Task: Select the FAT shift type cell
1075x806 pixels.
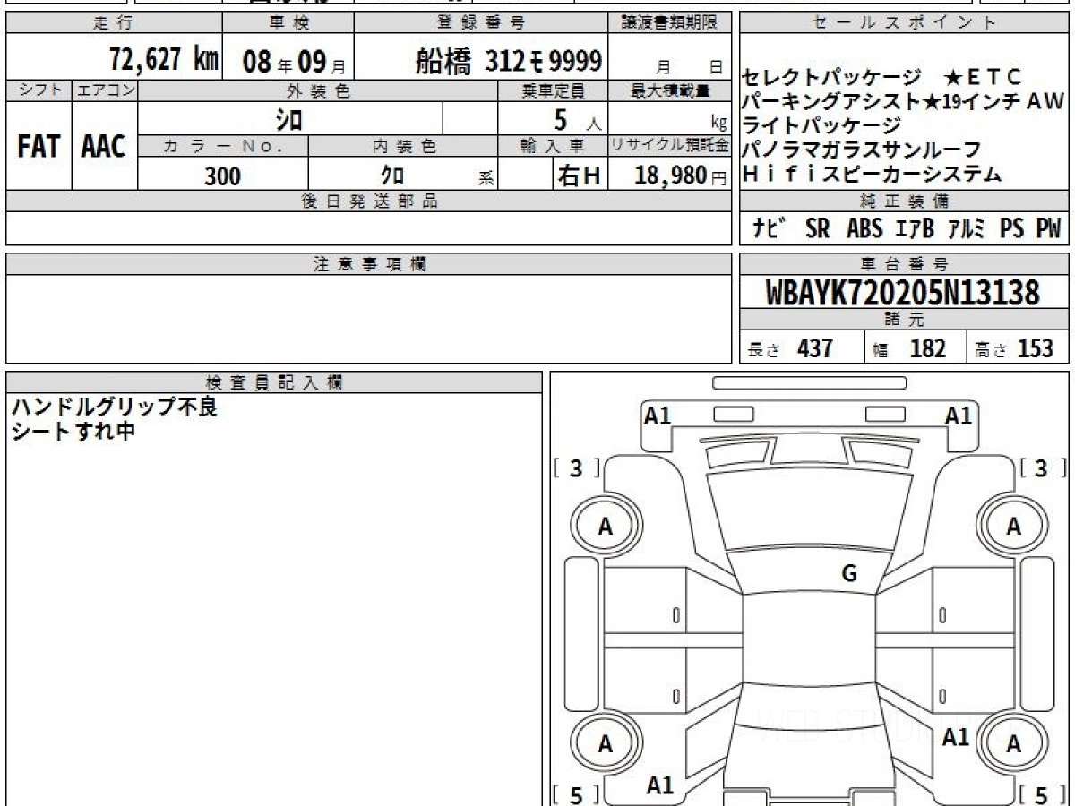Action: click(x=39, y=147)
